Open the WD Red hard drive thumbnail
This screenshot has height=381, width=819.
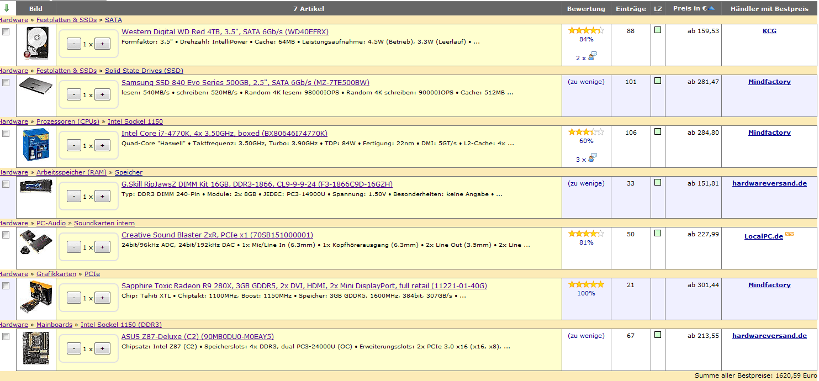tap(36, 43)
